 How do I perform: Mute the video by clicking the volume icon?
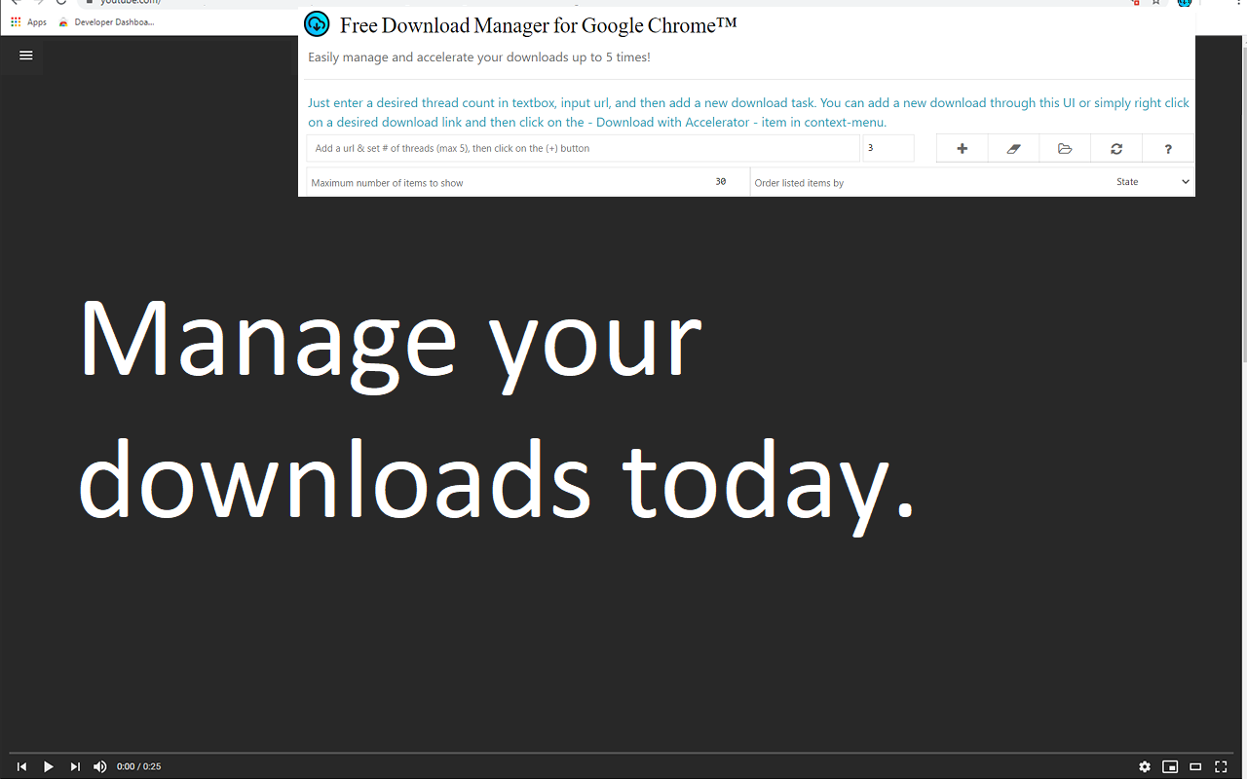[99, 766]
